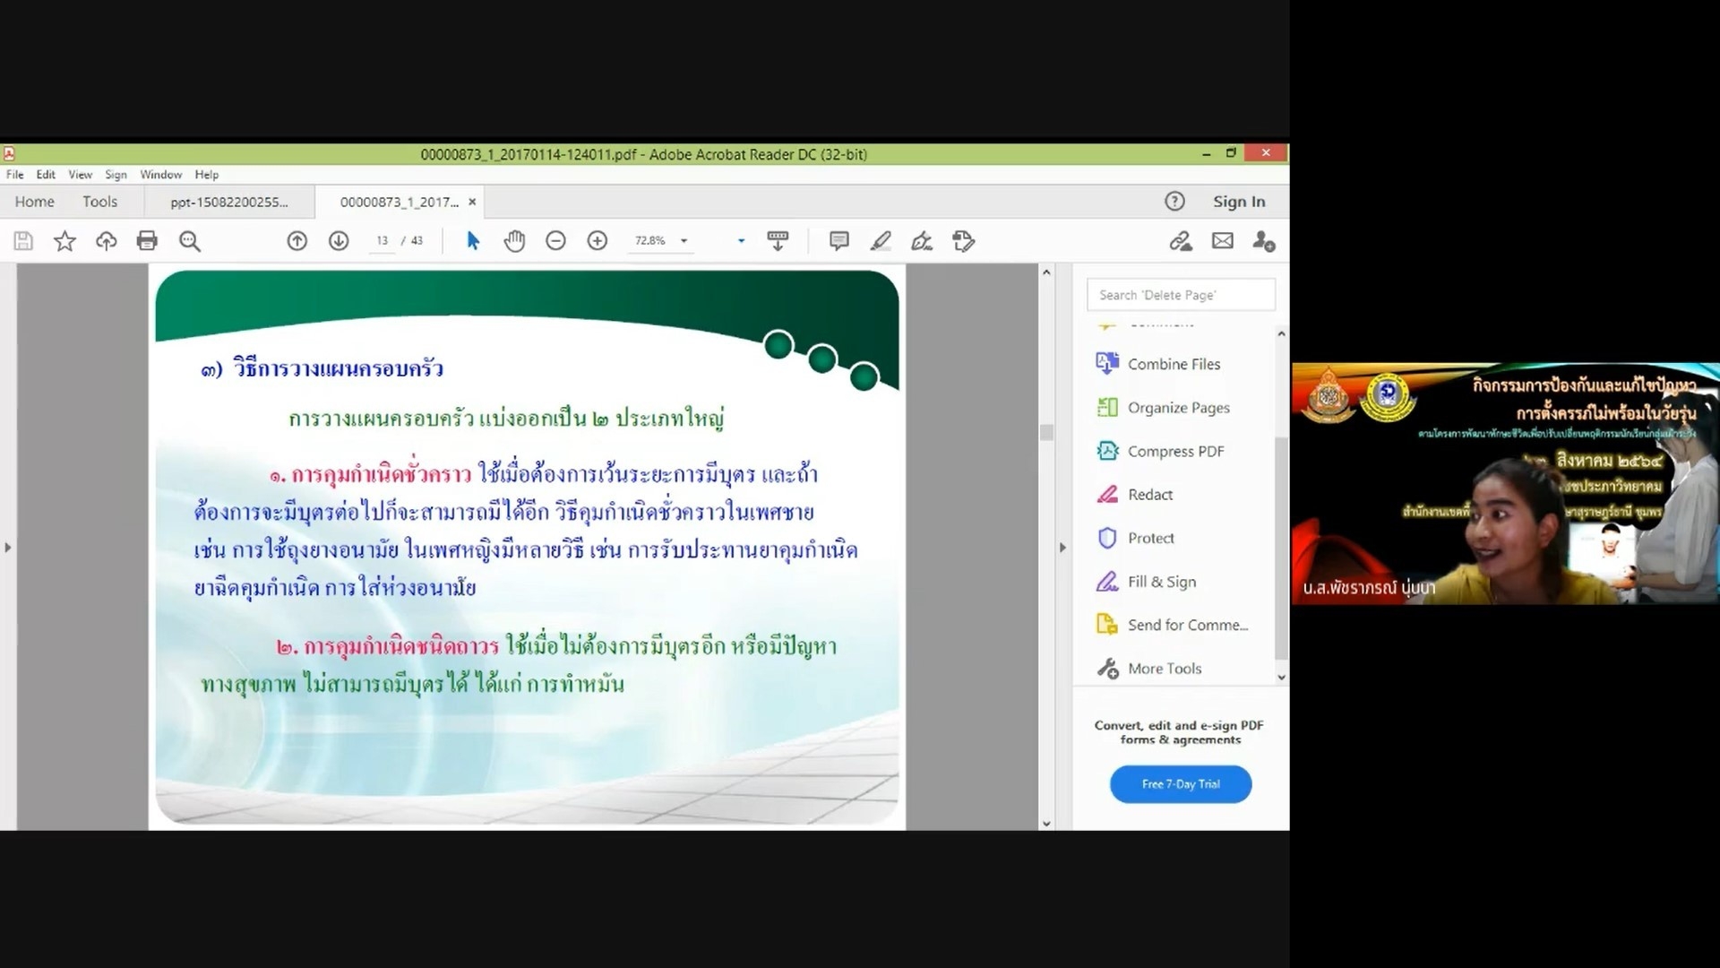Image resolution: width=1720 pixels, height=968 pixels.
Task: Expand the left navigation pane arrow
Action: coord(8,548)
